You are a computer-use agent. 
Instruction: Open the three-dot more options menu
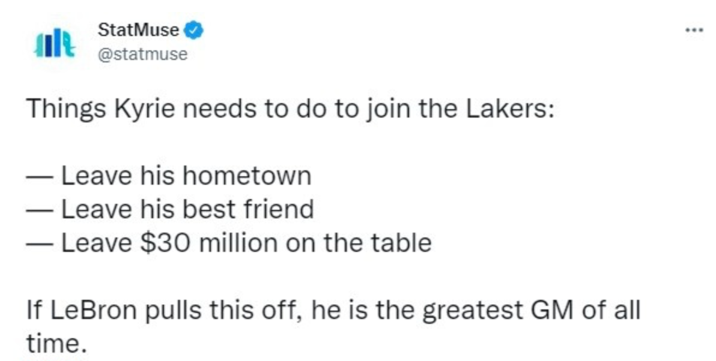[694, 31]
